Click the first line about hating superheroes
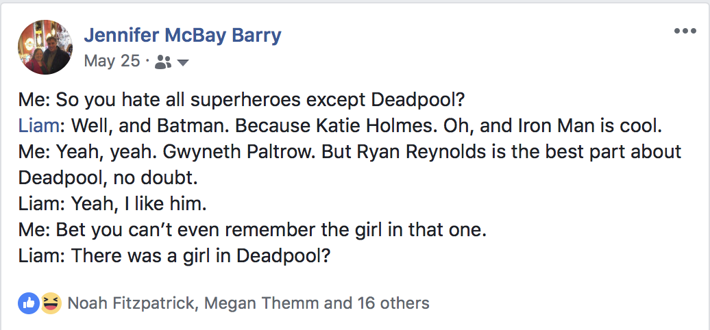710x330 pixels. pyautogui.click(x=242, y=99)
